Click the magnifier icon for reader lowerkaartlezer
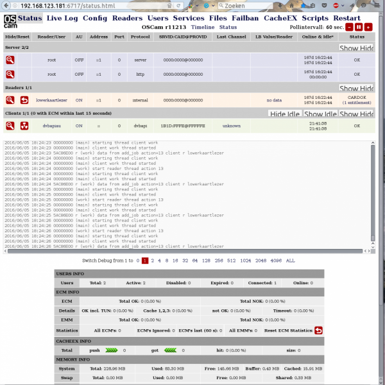Screen dimensions: 385x385 tap(10, 99)
